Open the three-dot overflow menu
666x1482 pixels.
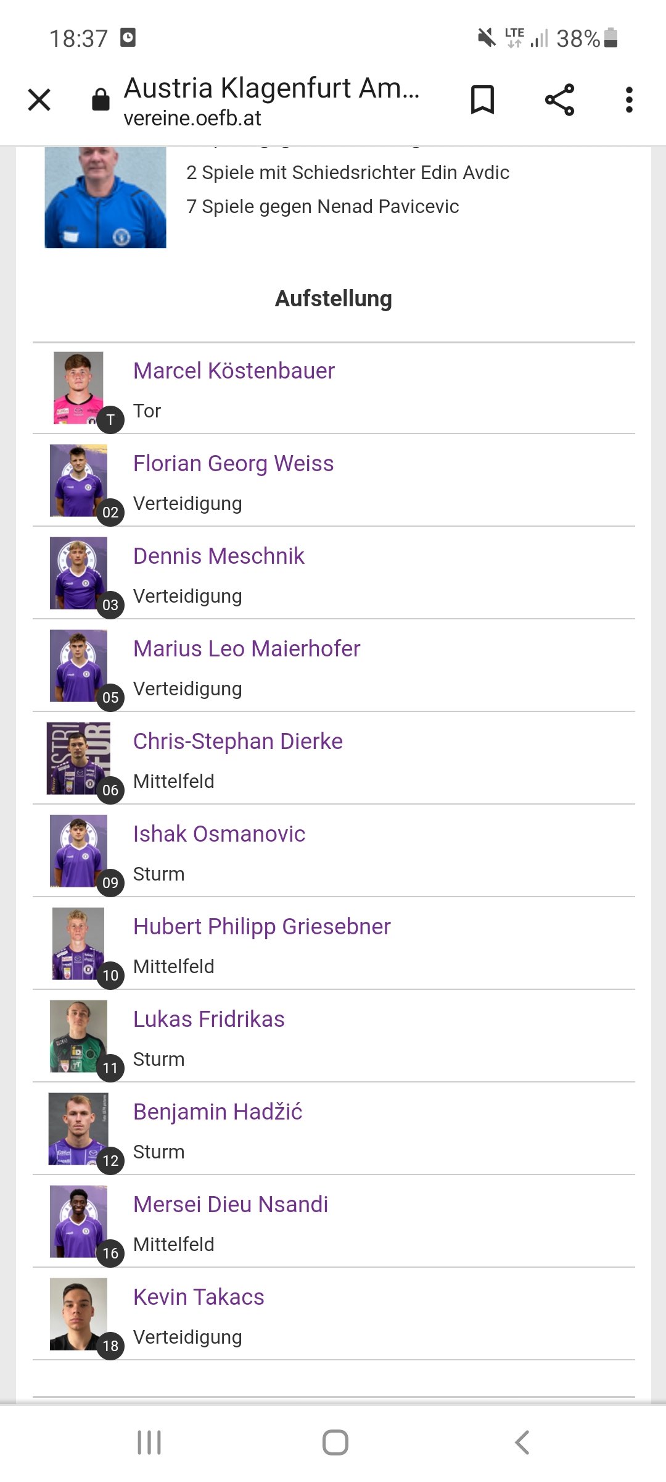[x=629, y=99]
